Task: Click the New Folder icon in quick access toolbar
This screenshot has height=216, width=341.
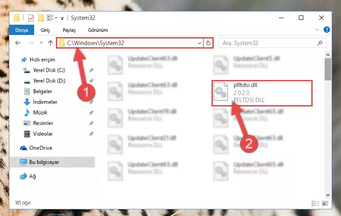Action: [x=41, y=18]
